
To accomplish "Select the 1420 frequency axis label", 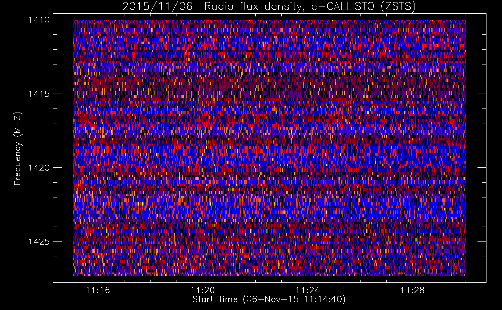I will tap(39, 168).
